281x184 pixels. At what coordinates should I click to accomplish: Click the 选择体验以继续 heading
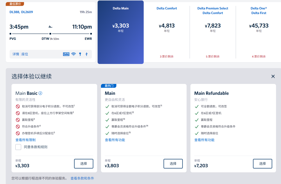32,76
